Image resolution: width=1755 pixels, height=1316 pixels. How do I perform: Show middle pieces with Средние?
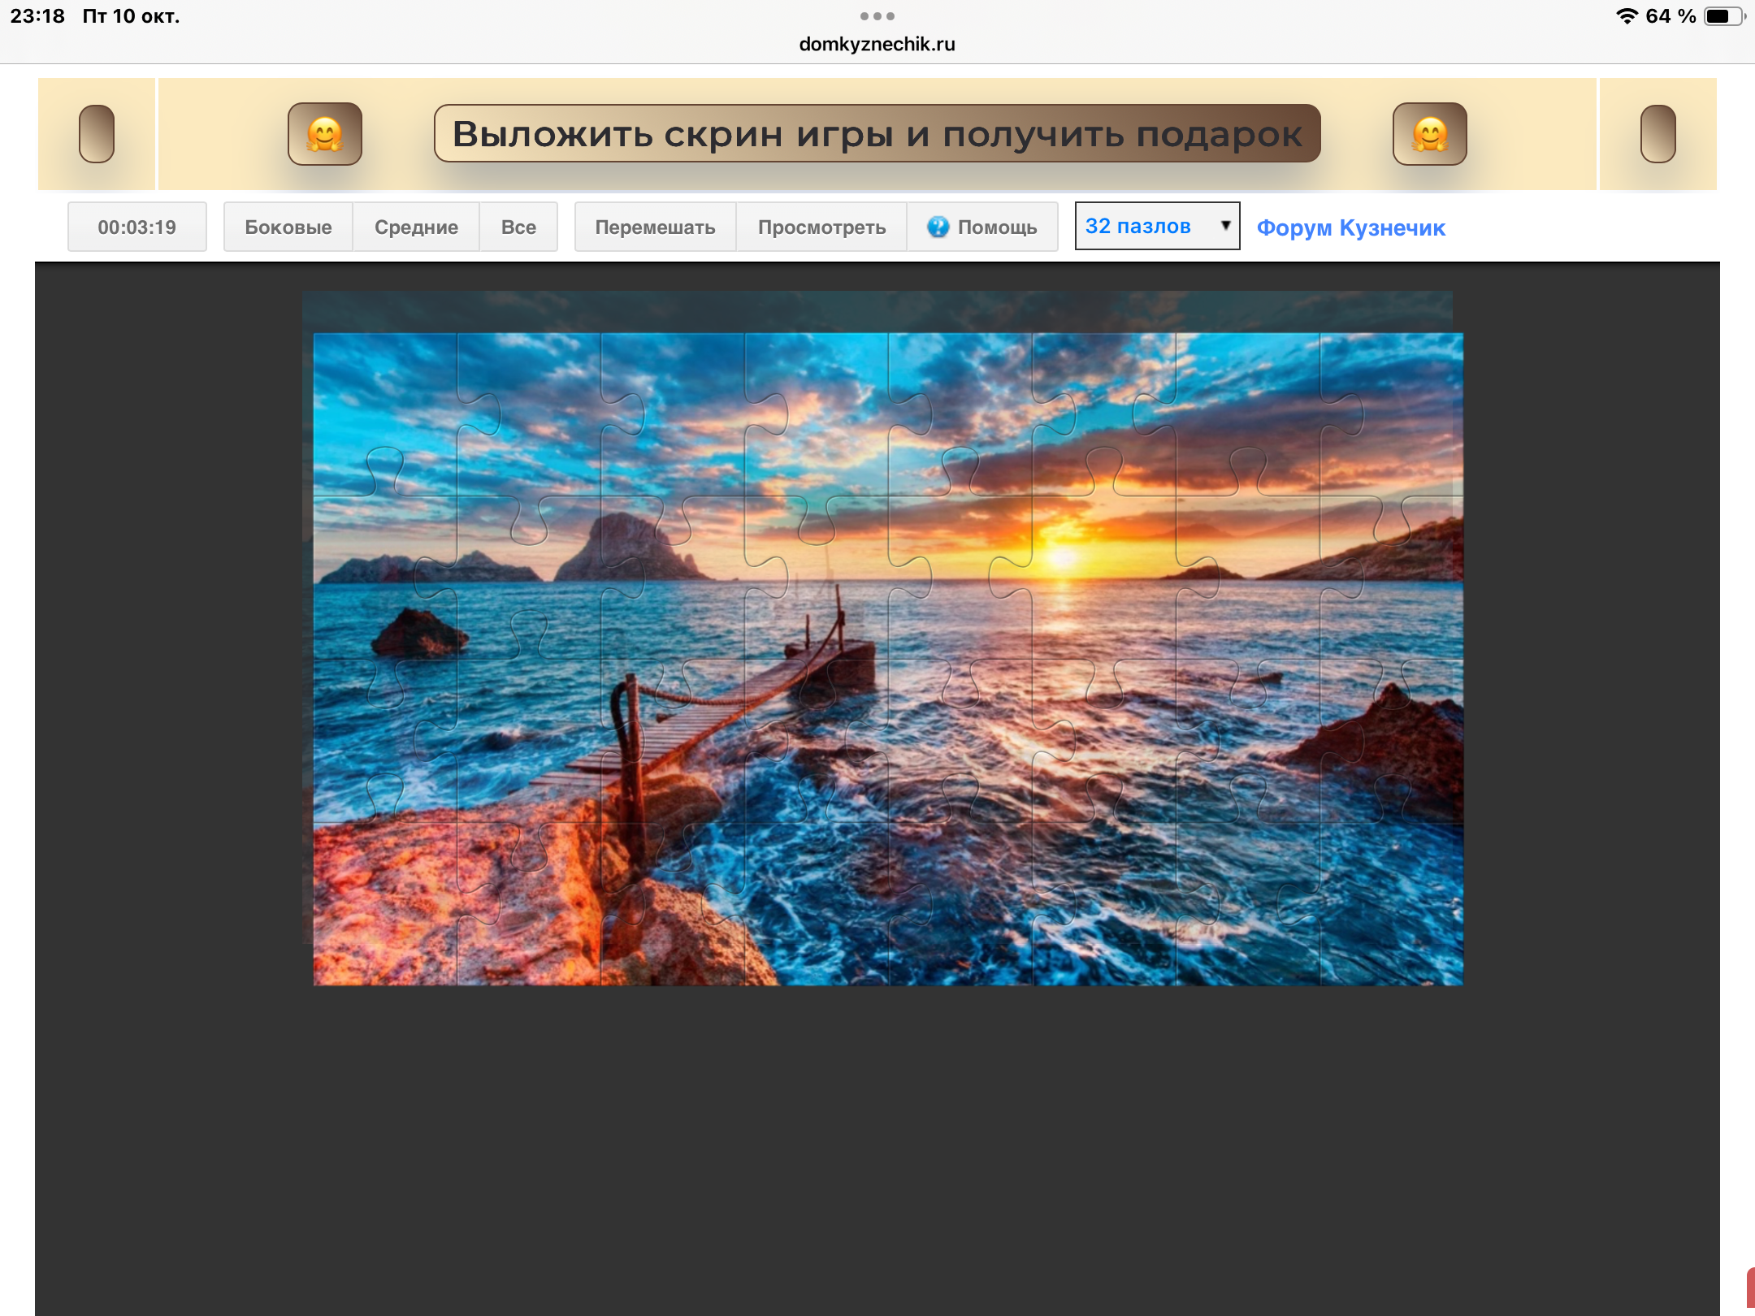point(416,227)
